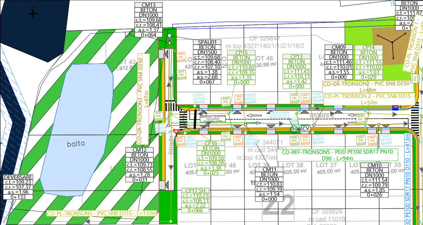Image resolution: width=423 pixels, height=225 pixels.
Task: Select the GS07 PVC DN200 tag
Action: 361,140
